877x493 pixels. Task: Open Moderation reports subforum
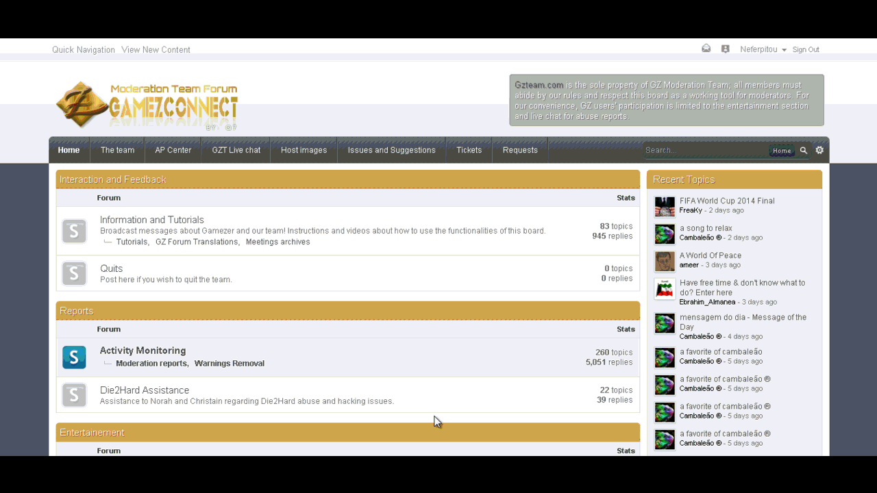click(x=151, y=364)
